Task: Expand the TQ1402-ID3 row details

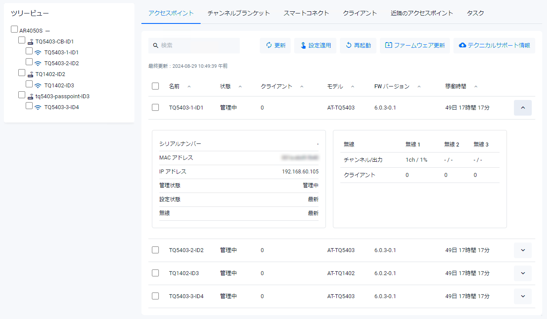Action: (523, 273)
